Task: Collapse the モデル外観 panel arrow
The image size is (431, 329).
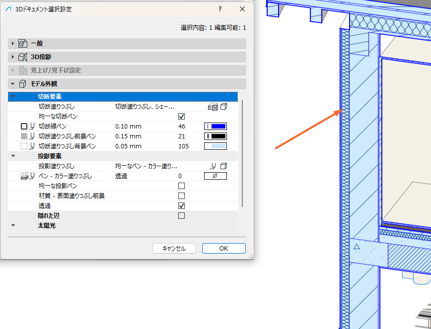Action: (x=12, y=84)
